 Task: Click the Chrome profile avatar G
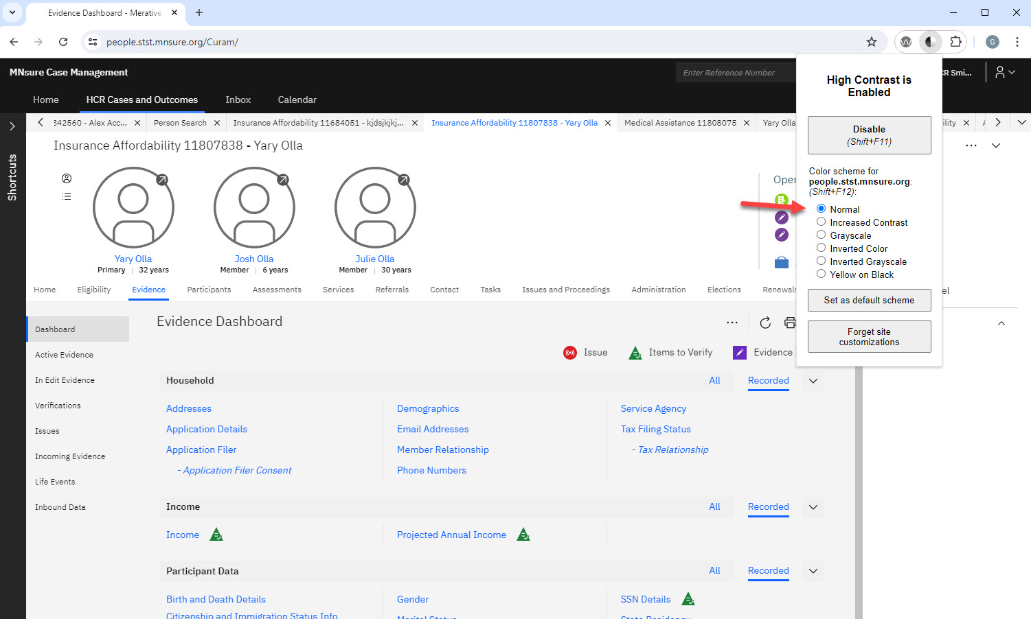[x=993, y=42]
